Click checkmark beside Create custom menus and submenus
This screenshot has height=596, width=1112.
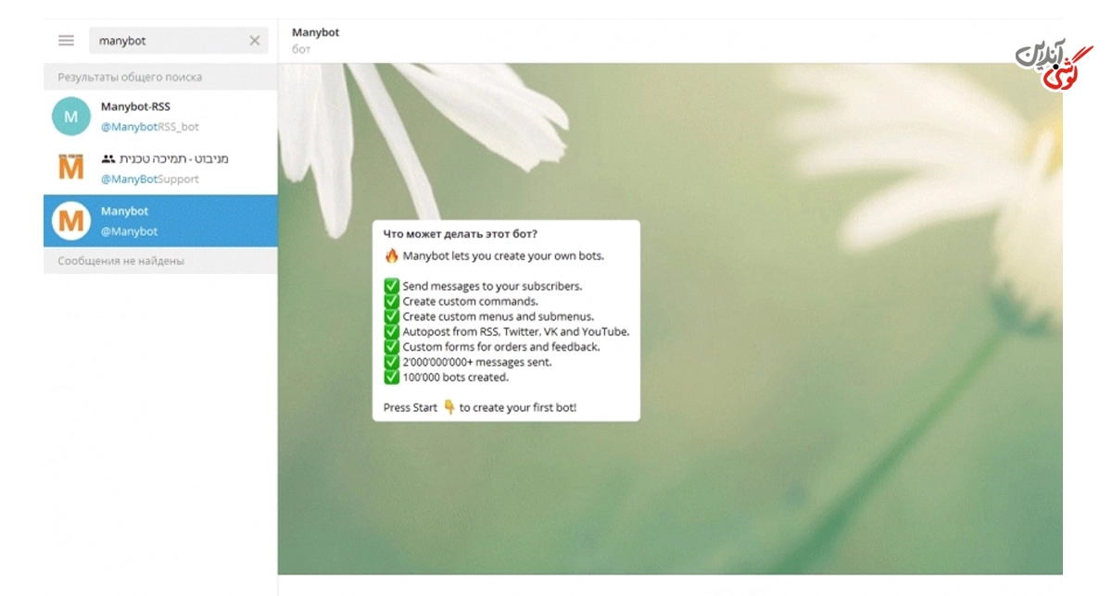point(391,317)
